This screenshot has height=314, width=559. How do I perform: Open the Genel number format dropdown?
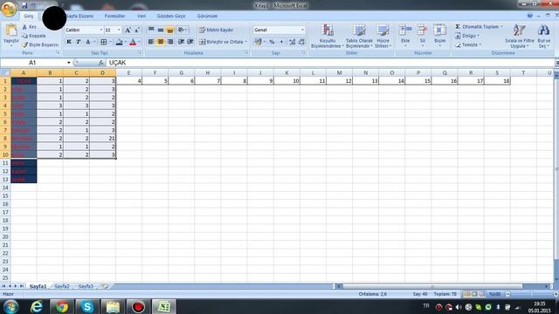click(302, 30)
